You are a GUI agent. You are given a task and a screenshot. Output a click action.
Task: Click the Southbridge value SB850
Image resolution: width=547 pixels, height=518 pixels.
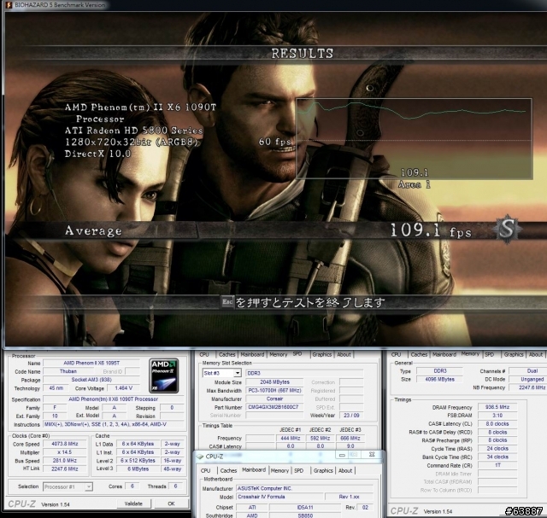[x=305, y=515]
